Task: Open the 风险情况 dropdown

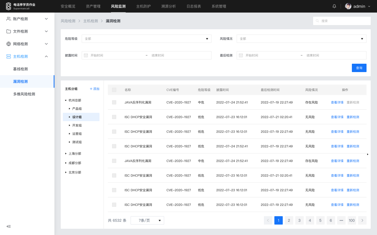Action: [x=302, y=39]
